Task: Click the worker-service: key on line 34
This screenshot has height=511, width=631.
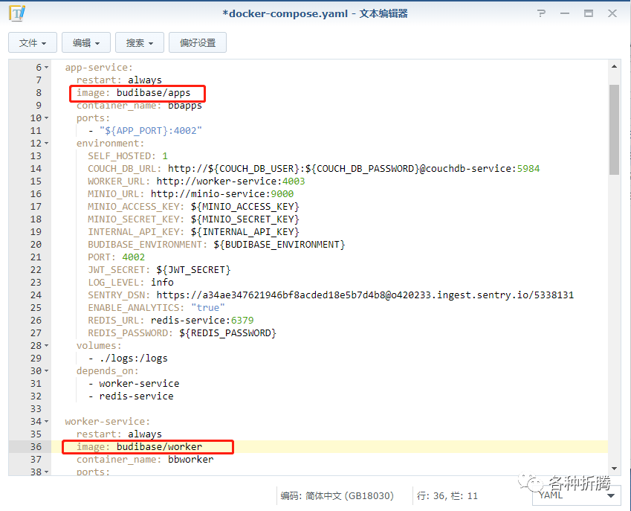Action: (x=108, y=422)
